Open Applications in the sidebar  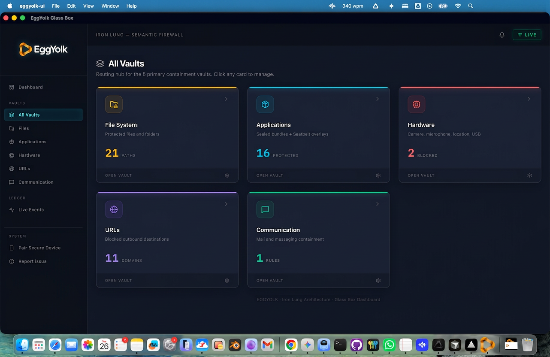[x=43, y=142]
